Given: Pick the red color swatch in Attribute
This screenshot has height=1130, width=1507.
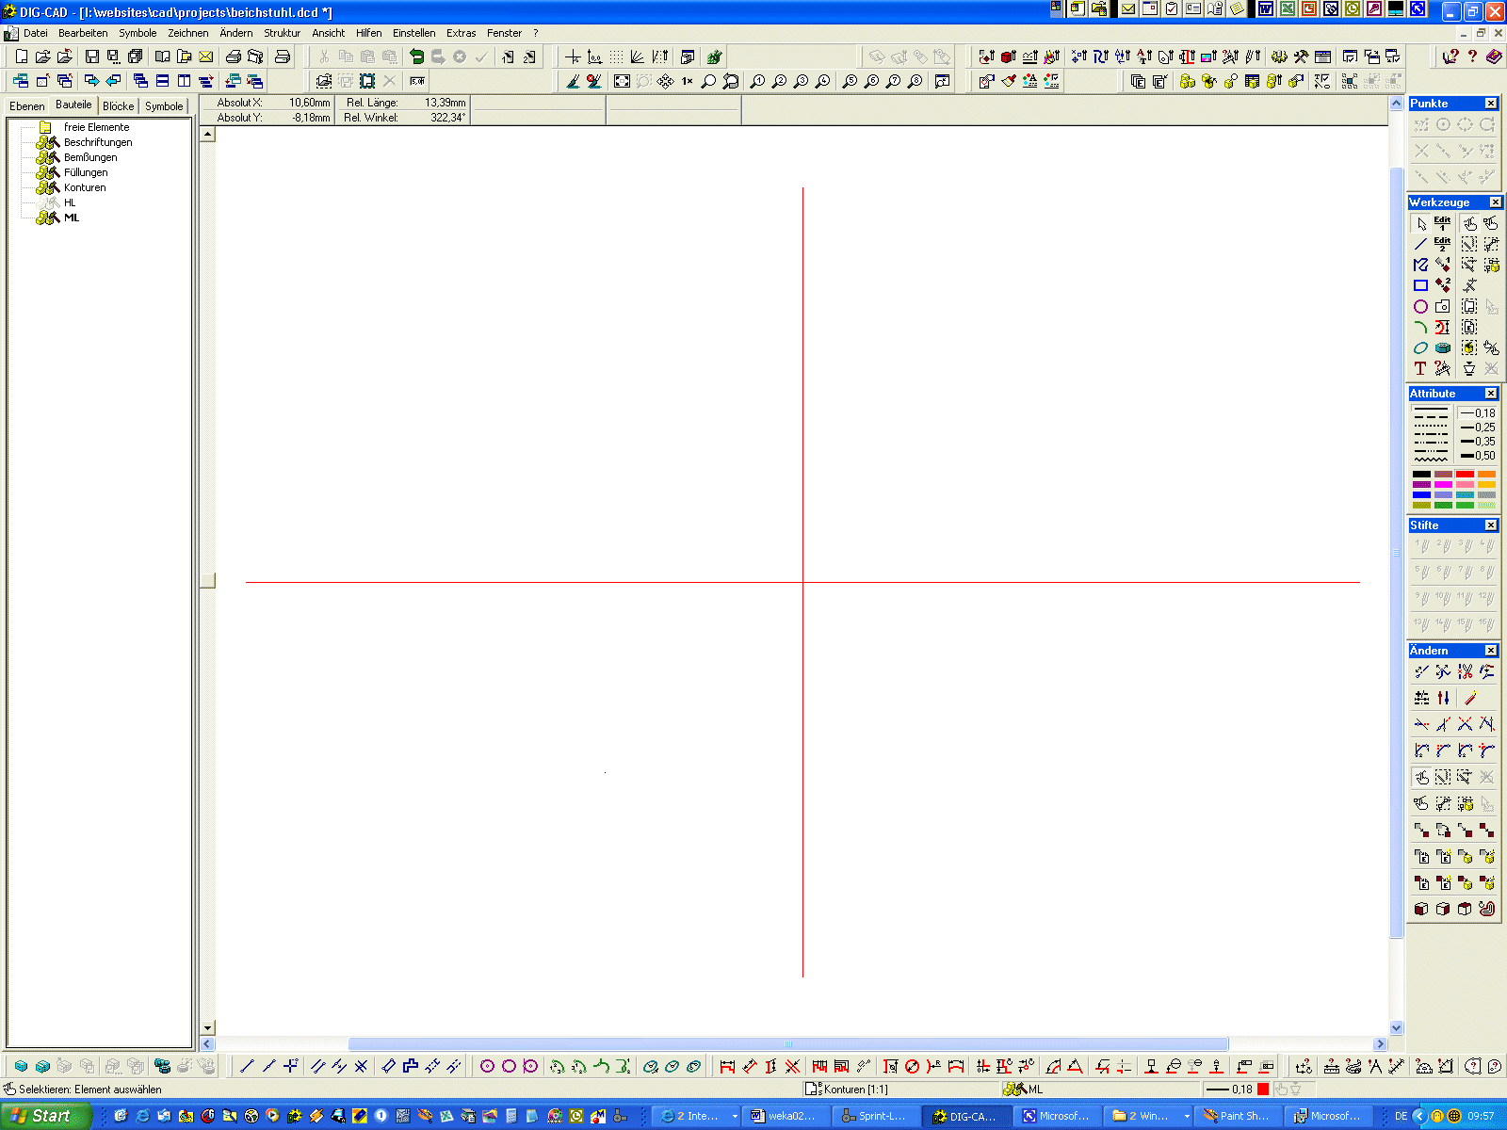Looking at the screenshot, I should coord(1465,475).
